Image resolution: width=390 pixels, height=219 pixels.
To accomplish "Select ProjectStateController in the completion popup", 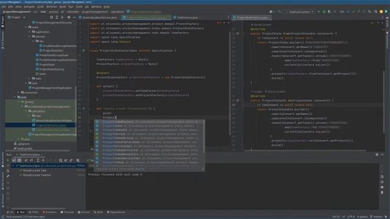I will pos(149,150).
